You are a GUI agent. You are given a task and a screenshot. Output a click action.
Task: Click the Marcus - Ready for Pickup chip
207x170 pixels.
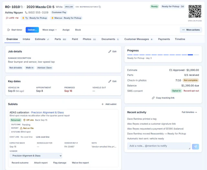[66, 18]
